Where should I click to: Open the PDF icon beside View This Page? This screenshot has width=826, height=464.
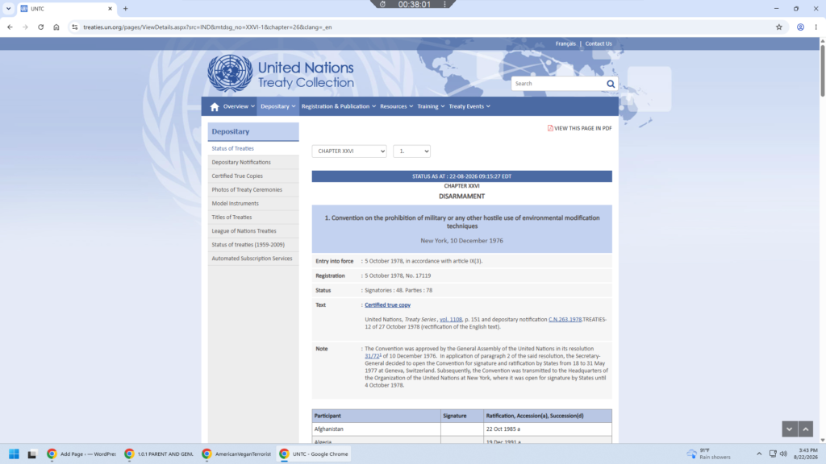coord(550,128)
